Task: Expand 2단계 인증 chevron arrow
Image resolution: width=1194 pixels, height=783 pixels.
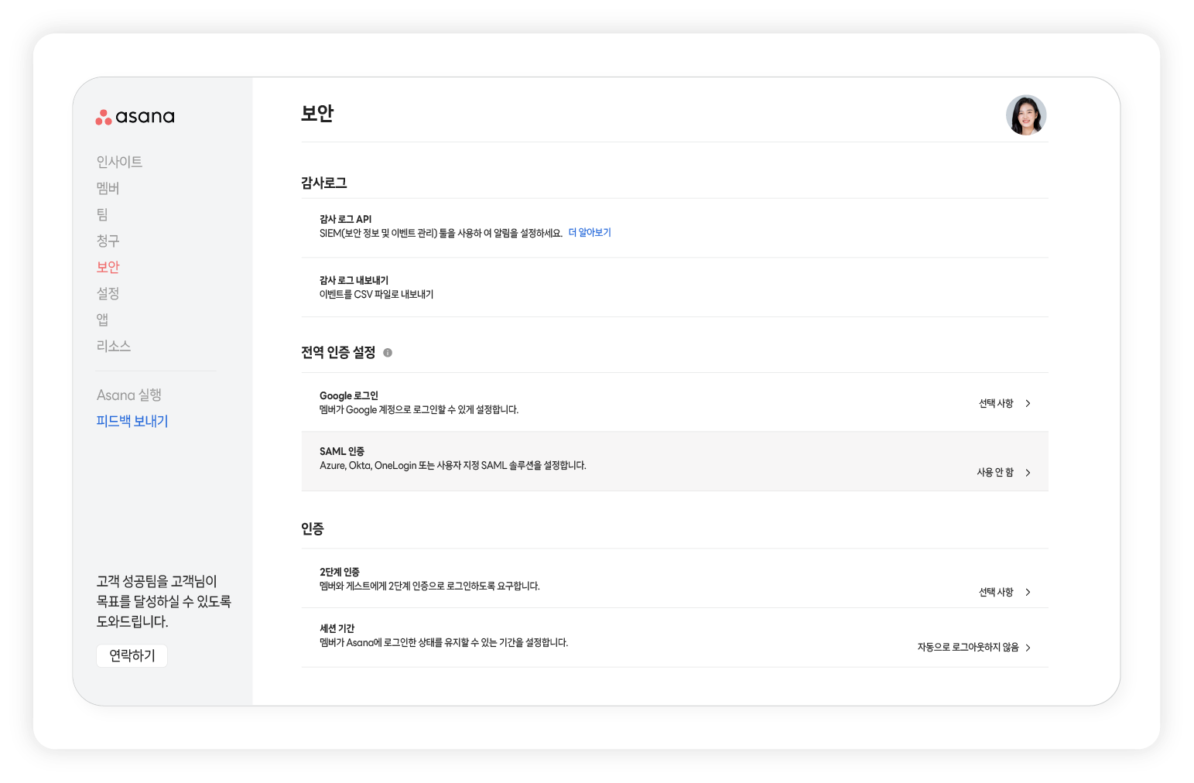Action: click(1028, 592)
